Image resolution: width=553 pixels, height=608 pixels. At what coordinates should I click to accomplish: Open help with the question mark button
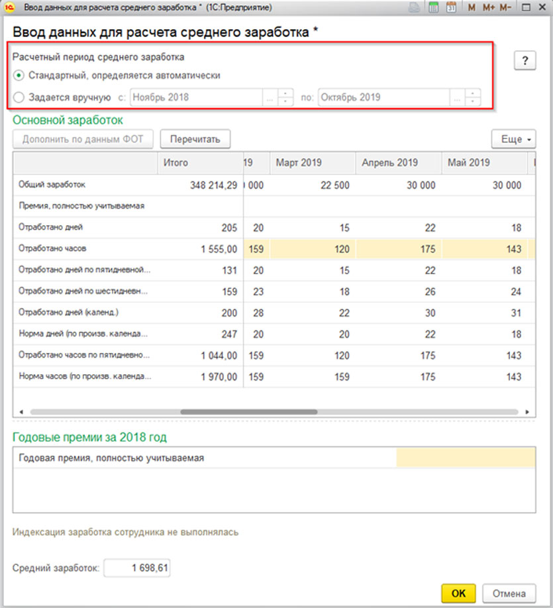point(525,60)
